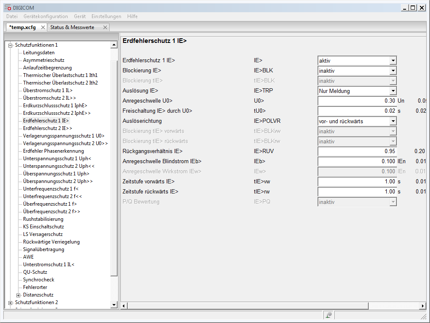This screenshot has height=323, width=430.
Task: Open the Erdfehlerschutz 1 IE> activation dropdown
Action: click(393, 60)
